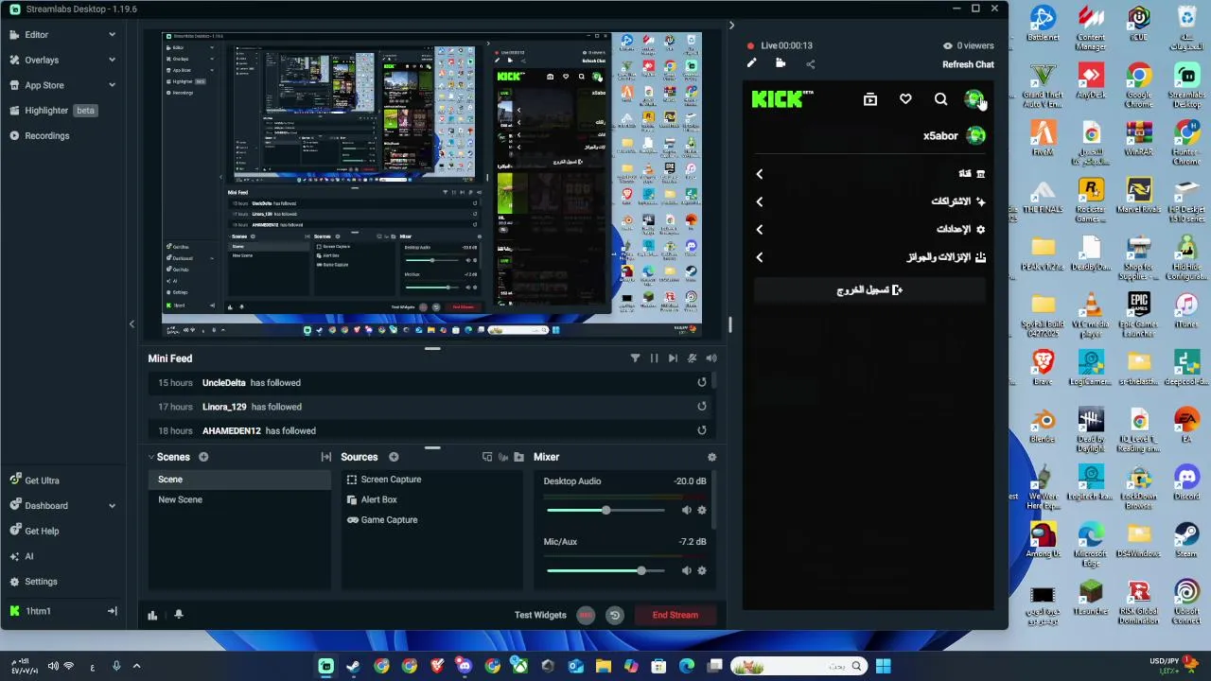Open performance stats bar chart icon

coord(152,615)
